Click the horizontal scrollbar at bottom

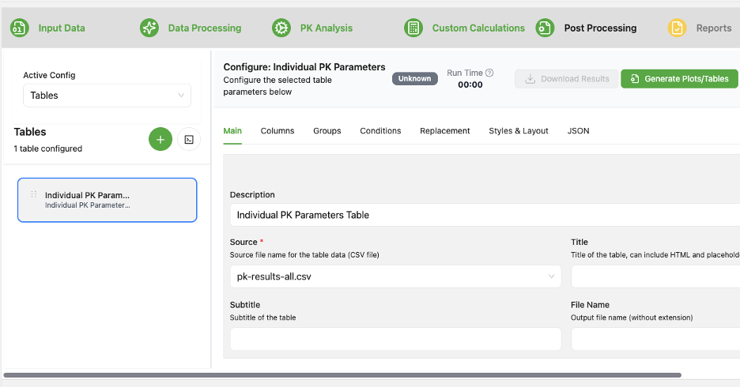tap(342, 375)
